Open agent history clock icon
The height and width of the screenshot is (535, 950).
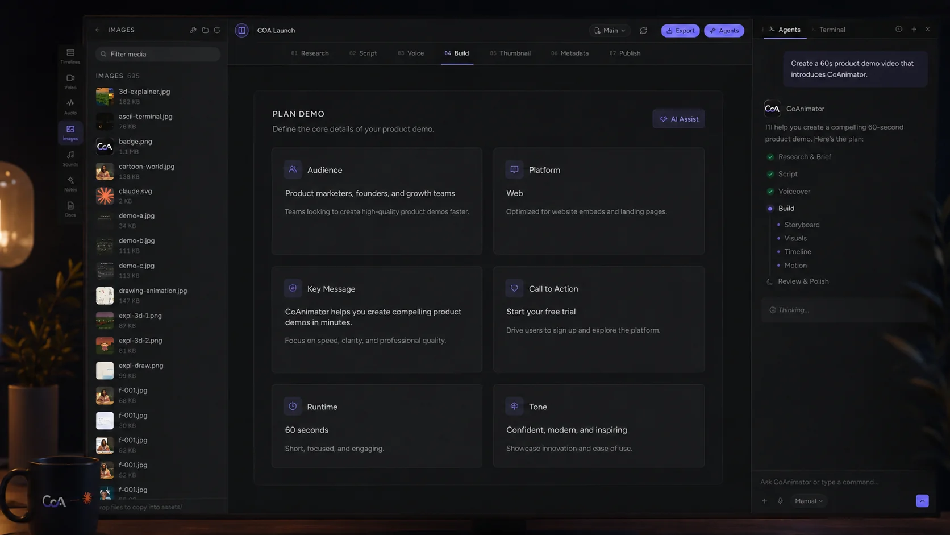(x=898, y=30)
